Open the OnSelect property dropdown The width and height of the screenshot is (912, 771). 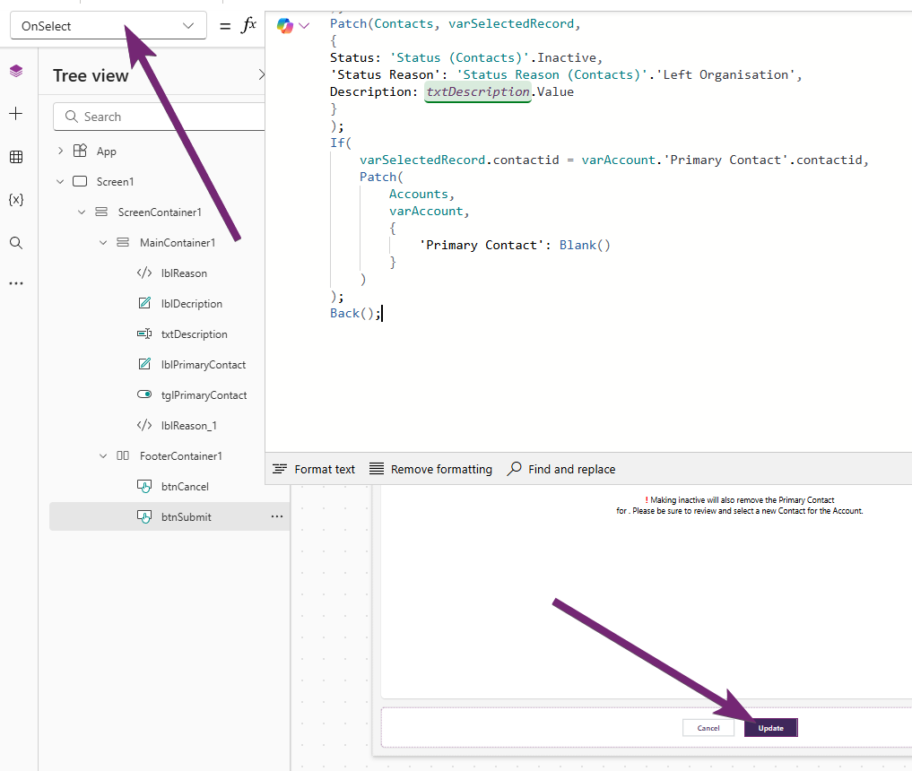(108, 26)
